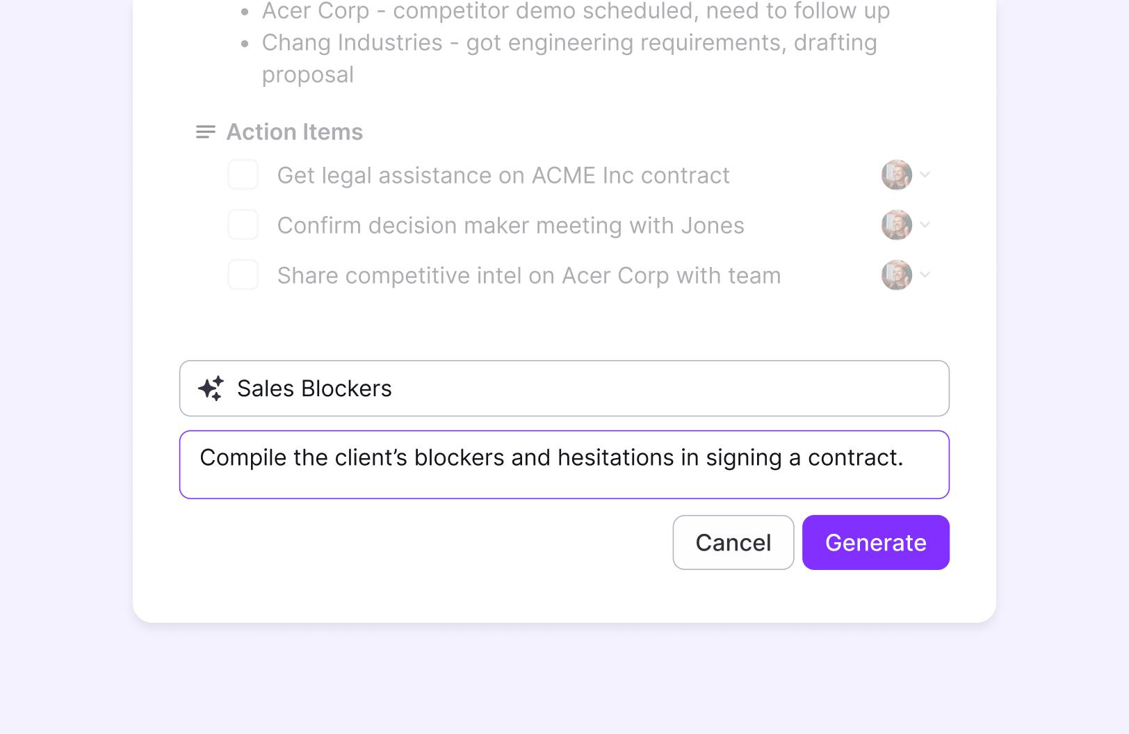Image resolution: width=1129 pixels, height=734 pixels.
Task: Click the 'Get legal assistance' task text
Action: [x=503, y=175]
